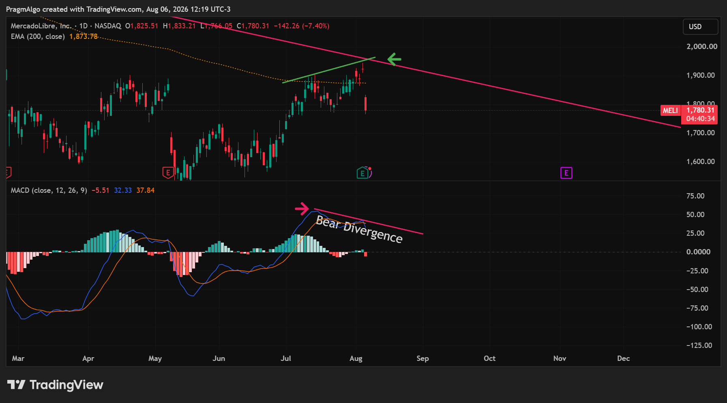The width and height of the screenshot is (727, 403).
Task: Click the Jul label on the time axis
Action: (x=286, y=358)
